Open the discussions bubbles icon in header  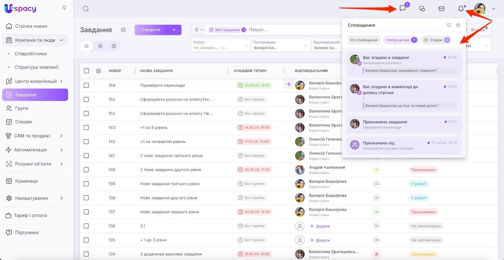click(422, 9)
